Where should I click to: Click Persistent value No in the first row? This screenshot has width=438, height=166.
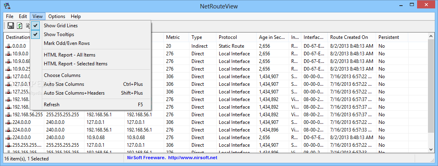point(382,46)
